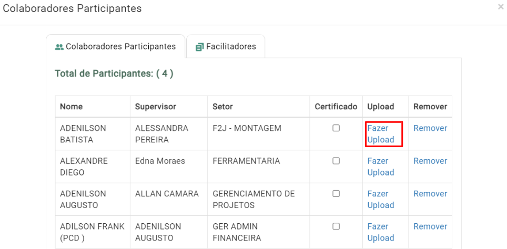Image resolution: width=507 pixels, height=249 pixels.
Task: Remove ADENILSON BATISTA from participants
Action: [x=430, y=128]
